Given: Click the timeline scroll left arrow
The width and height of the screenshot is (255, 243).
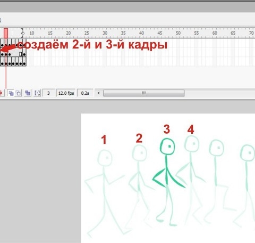Looking at the screenshot, I should point(99,93).
